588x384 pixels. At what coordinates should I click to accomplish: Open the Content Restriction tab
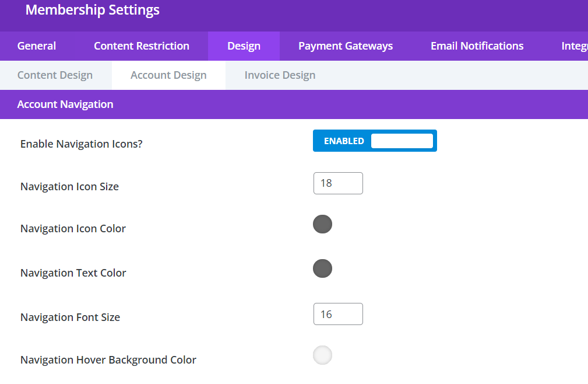coord(141,46)
